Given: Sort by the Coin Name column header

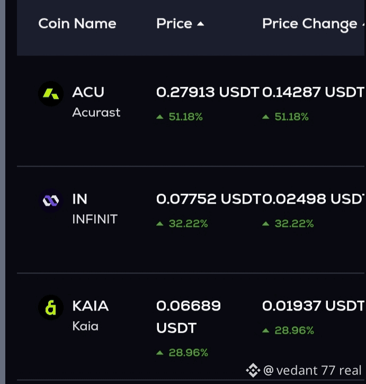Looking at the screenshot, I should coord(77,24).
